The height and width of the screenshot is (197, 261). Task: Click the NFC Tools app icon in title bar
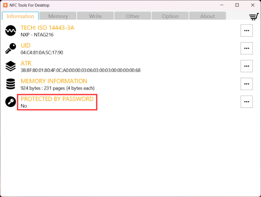coord(5,5)
